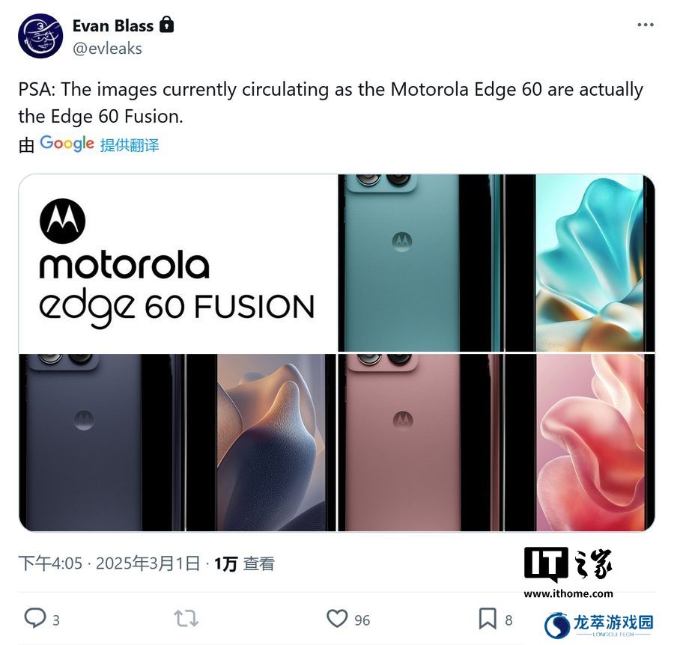674x645 pixels.
Task: Click the 提供翻译 translation link
Action: [130, 145]
